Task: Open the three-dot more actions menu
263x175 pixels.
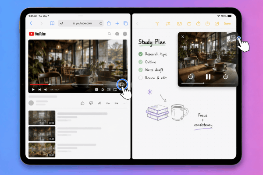Action: [125, 103]
